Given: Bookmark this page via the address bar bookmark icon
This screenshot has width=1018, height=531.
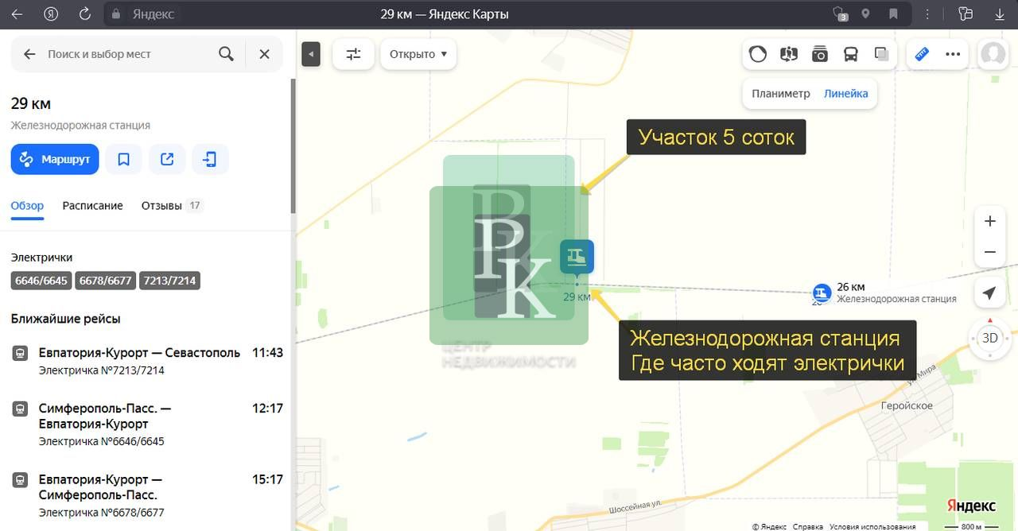Looking at the screenshot, I should (x=894, y=14).
